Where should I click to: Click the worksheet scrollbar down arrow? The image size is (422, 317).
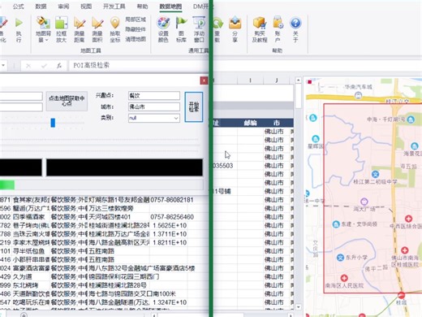click(298, 306)
